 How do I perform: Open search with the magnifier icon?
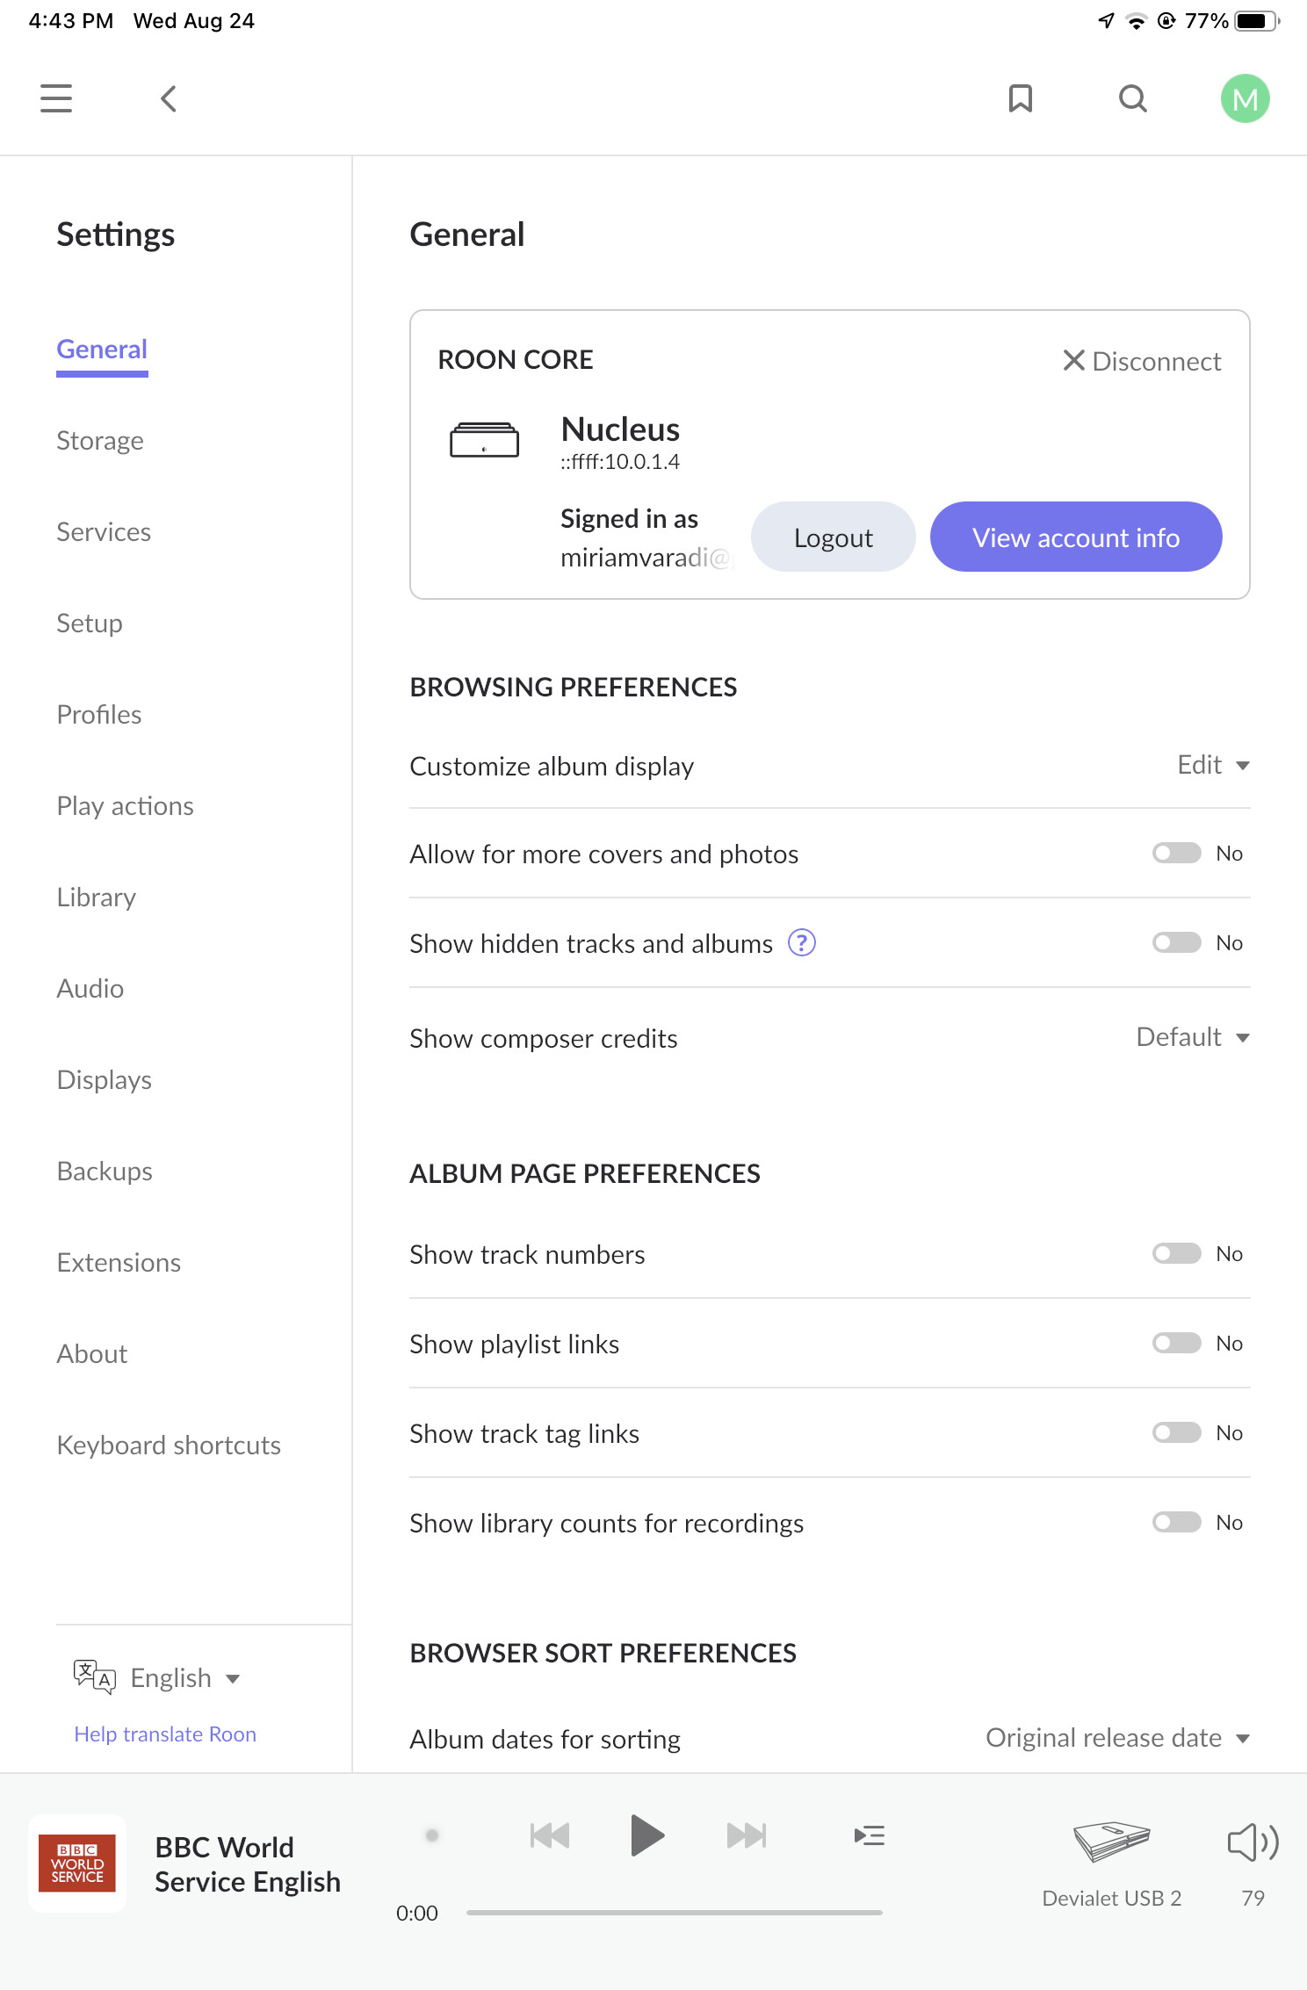[1132, 98]
